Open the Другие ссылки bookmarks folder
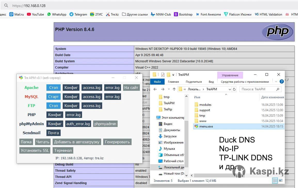Image resolution: width=298 pixels, height=188 pixels. (x=135, y=14)
